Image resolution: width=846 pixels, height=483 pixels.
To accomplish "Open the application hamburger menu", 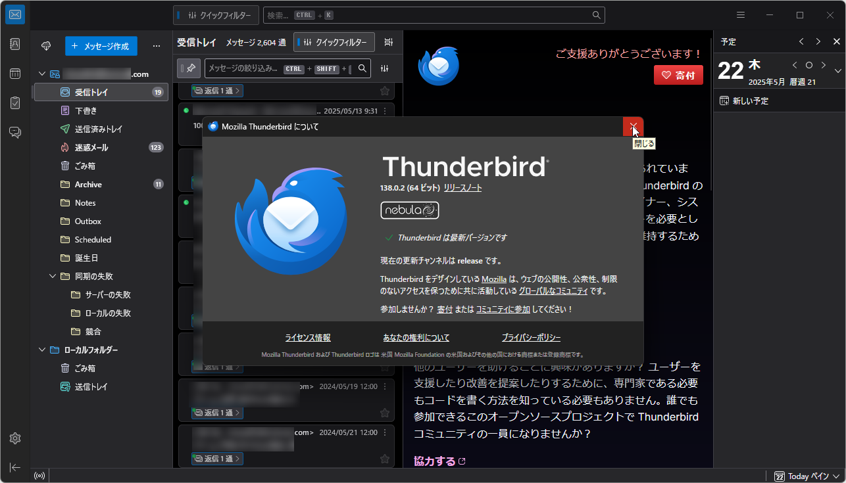I will (740, 14).
